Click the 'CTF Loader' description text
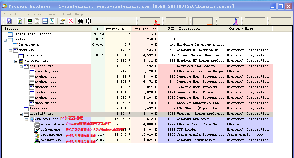 (187, 130)
